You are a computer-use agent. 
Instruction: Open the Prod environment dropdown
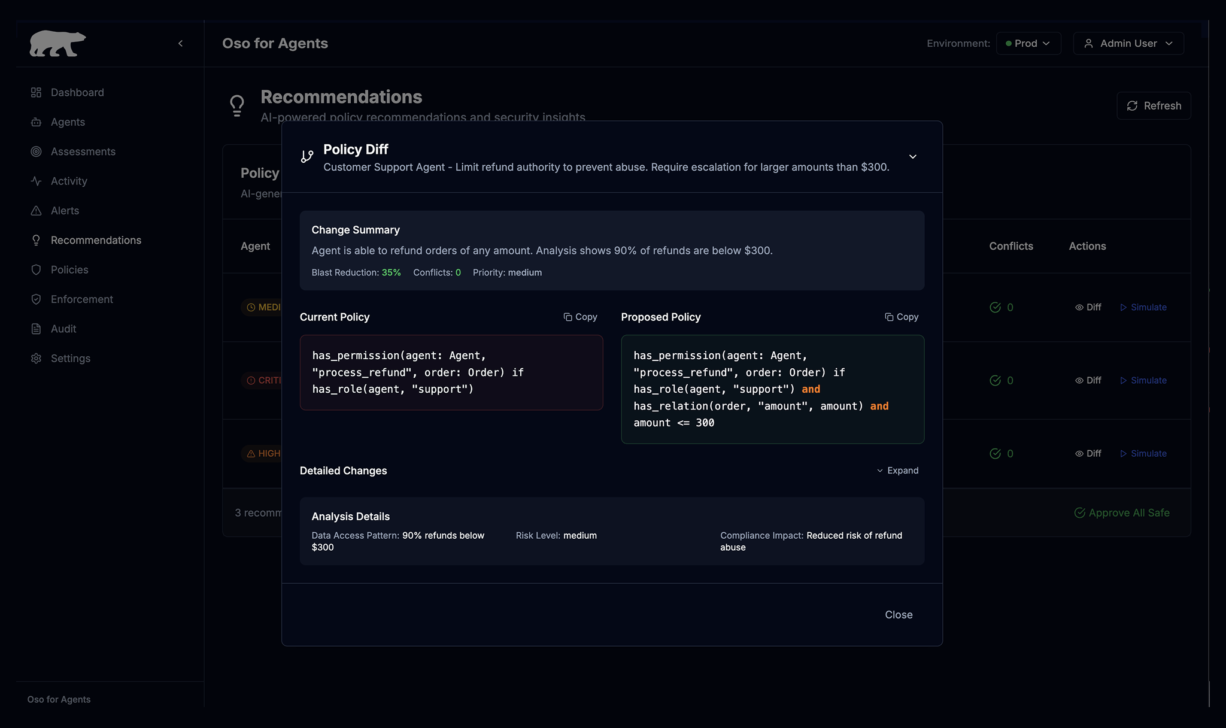(1028, 44)
